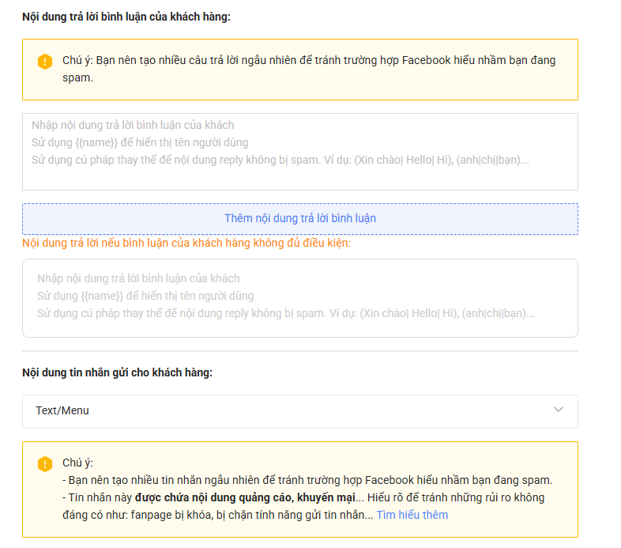Open the "Tìm hiểu thêm" link

click(x=412, y=515)
